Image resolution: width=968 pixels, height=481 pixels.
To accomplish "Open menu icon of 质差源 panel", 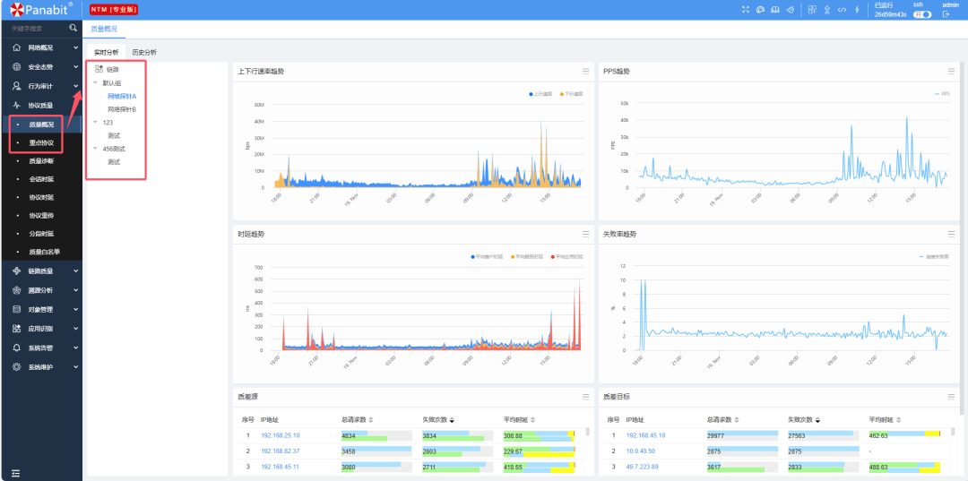I will (585, 397).
